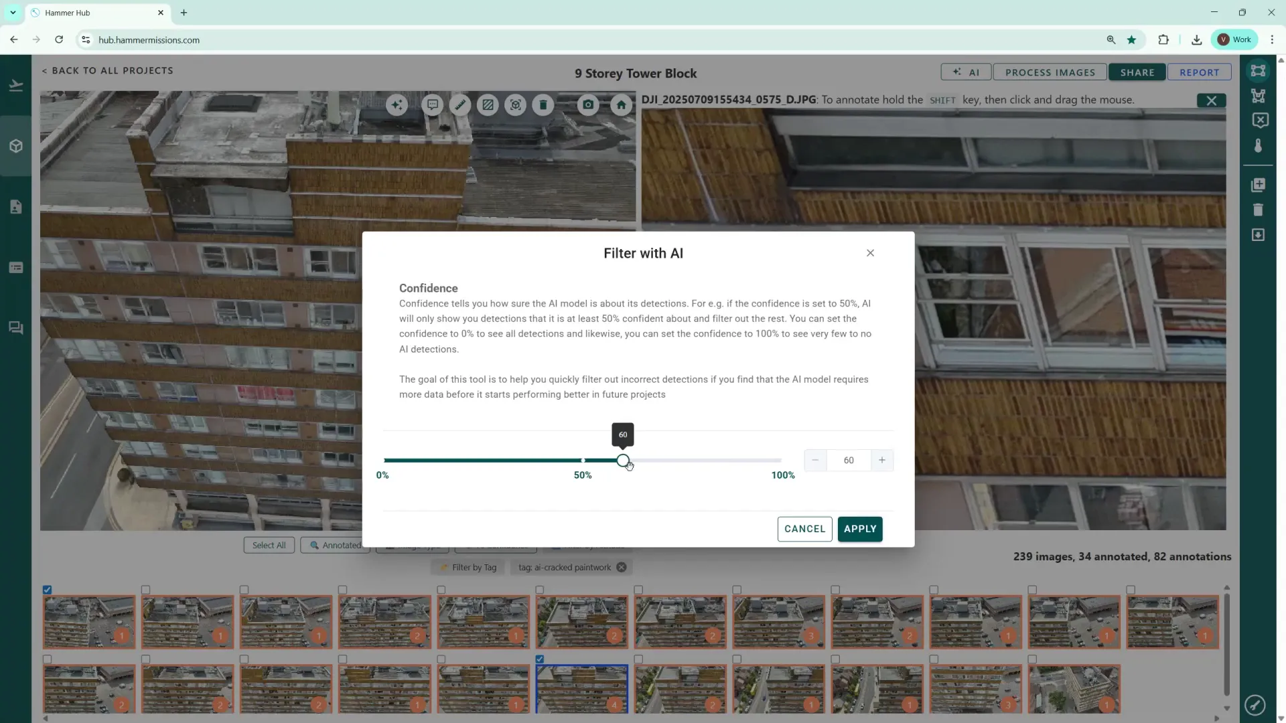Image resolution: width=1286 pixels, height=723 pixels.
Task: Open the PROCESS IMAGES tab
Action: pyautogui.click(x=1050, y=72)
